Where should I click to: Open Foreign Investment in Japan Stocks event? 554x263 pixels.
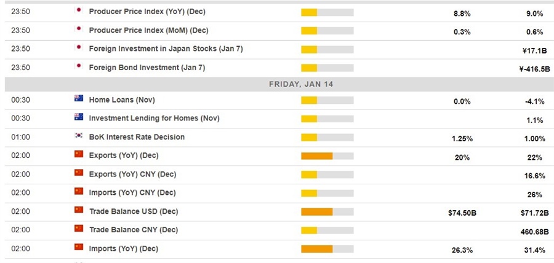[x=166, y=49]
